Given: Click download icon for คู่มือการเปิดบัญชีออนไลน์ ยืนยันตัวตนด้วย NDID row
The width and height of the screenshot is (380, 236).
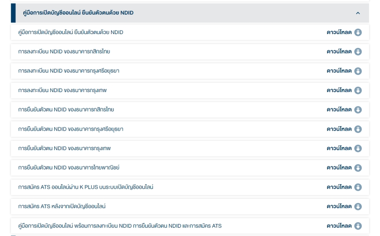Looking at the screenshot, I should 358,32.
